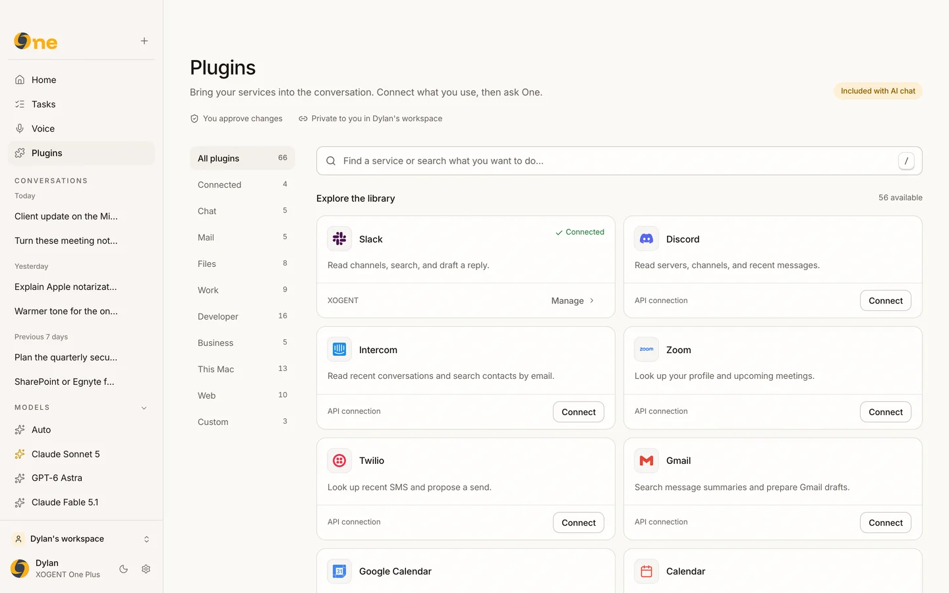Click the search magnifier icon

click(331, 161)
